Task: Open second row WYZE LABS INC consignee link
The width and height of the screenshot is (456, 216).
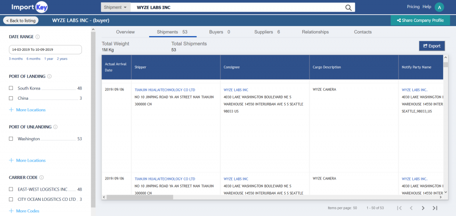Action: [236, 179]
